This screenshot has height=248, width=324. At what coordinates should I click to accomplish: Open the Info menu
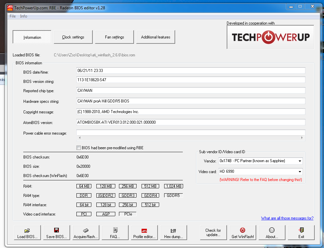[x=24, y=16]
